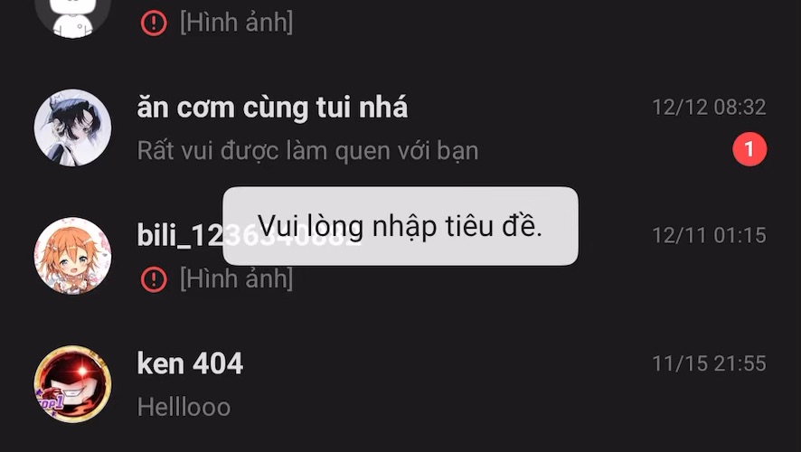Image resolution: width=801 pixels, height=452 pixels.
Task: Open the bili_12 user conversation
Action: [x=400, y=255]
